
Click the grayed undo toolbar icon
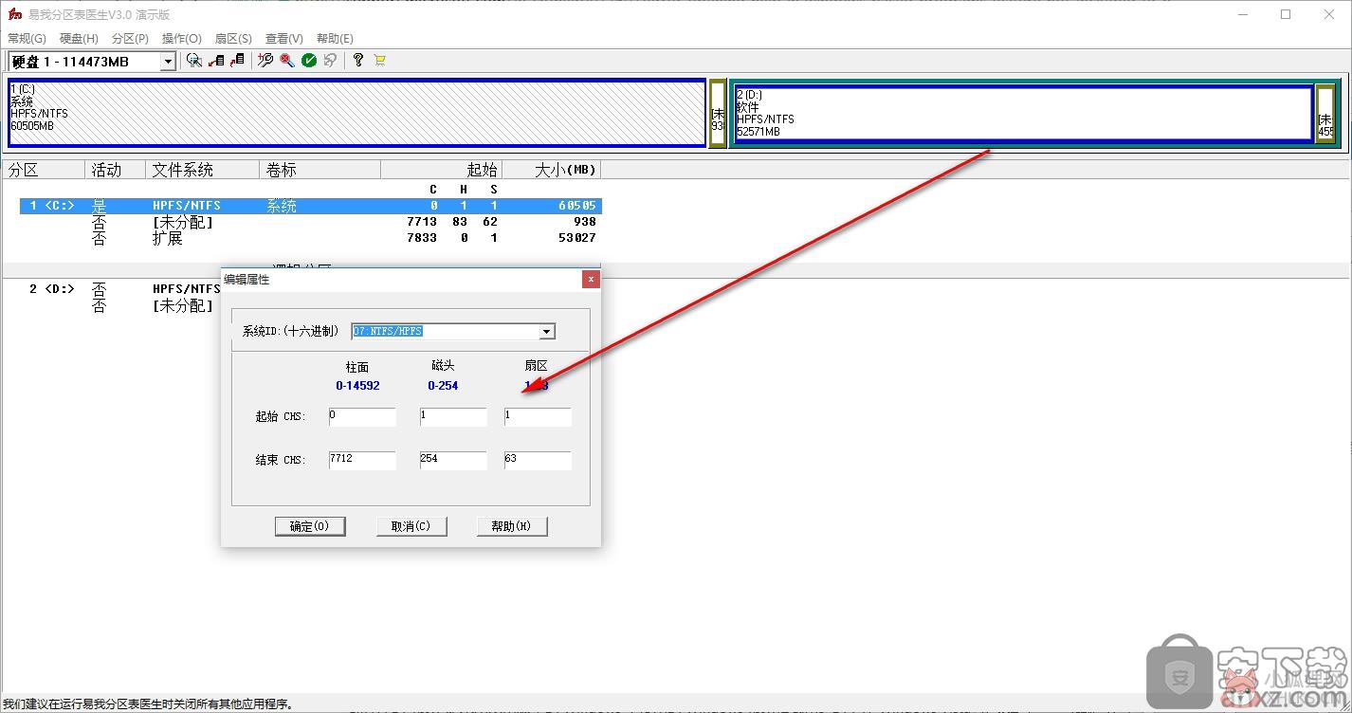point(330,61)
